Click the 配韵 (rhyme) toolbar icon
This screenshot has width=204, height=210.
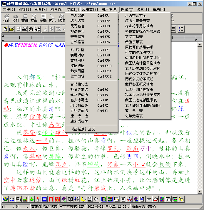click(43, 18)
